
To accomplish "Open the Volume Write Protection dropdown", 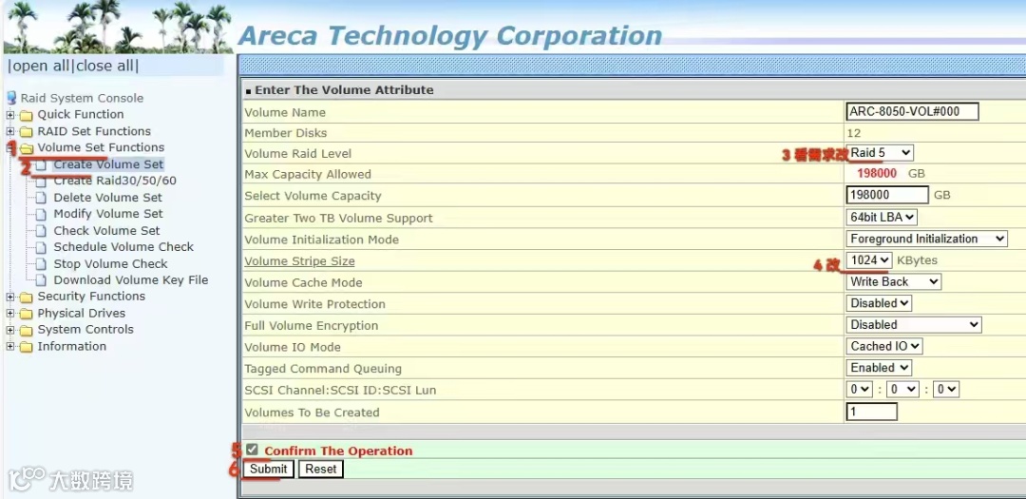I will 879,303.
